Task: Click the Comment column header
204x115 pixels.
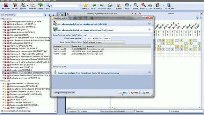Action: pyautogui.click(x=119, y=46)
